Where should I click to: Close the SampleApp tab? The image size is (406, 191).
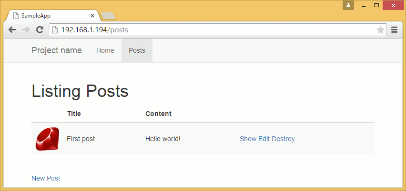[x=92, y=15]
